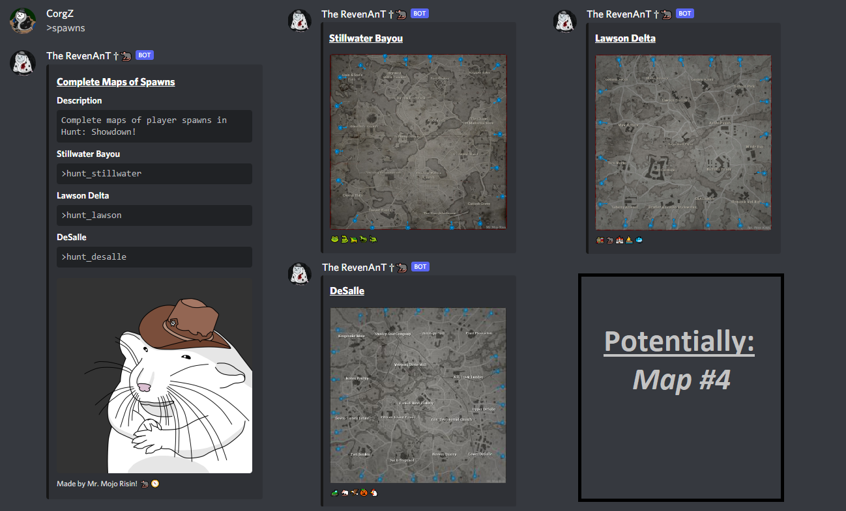
Task: Click the BOT tag above the Stillwater Bayou embed
Action: [420, 14]
